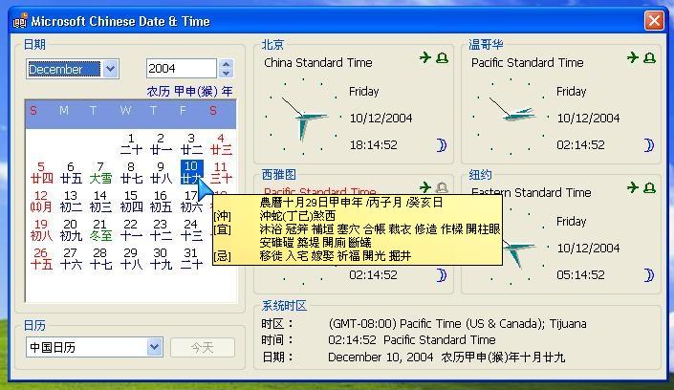
Task: Close the Chinese Date & Time window
Action: point(654,20)
